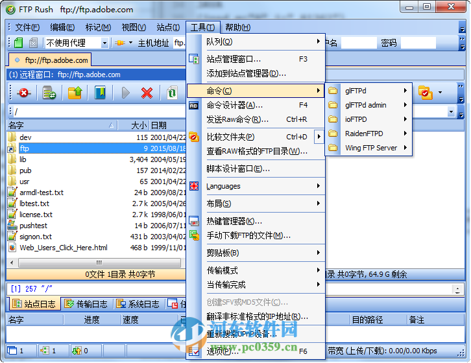471x363 pixels.
Task: Click the first status bar window icon
Action: pyautogui.click(x=12, y=351)
